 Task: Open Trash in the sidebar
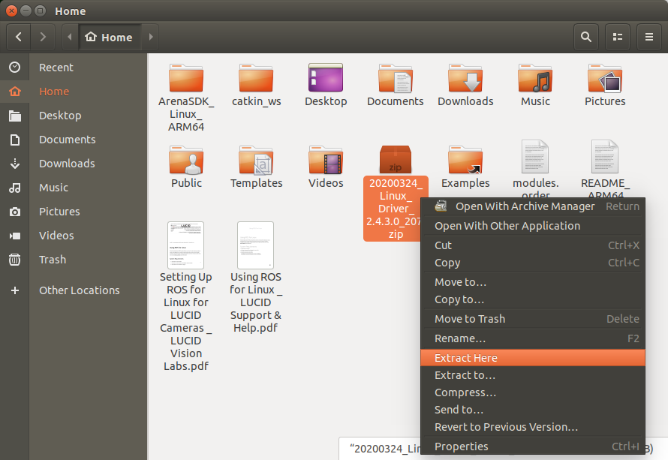tap(53, 260)
